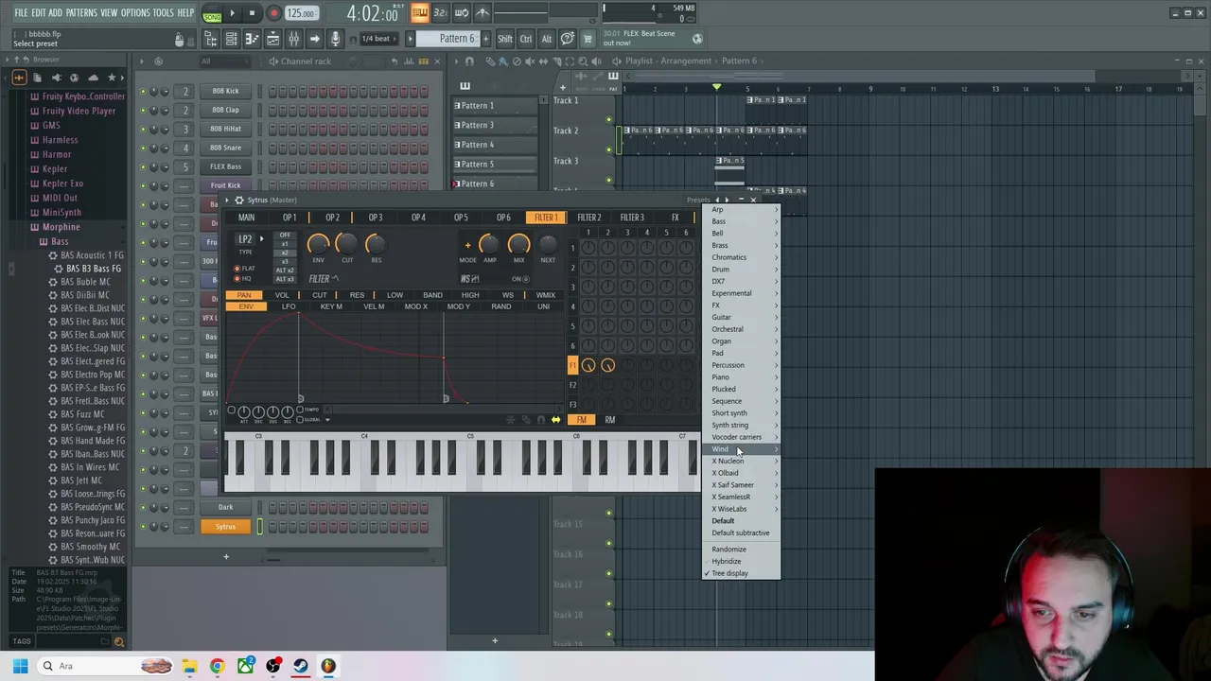This screenshot has height=681, width=1211.
Task: Mute the 808 Snare channel green light
Action: click(x=143, y=148)
